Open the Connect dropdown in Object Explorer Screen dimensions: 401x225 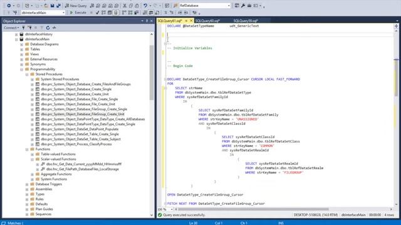(11, 27)
